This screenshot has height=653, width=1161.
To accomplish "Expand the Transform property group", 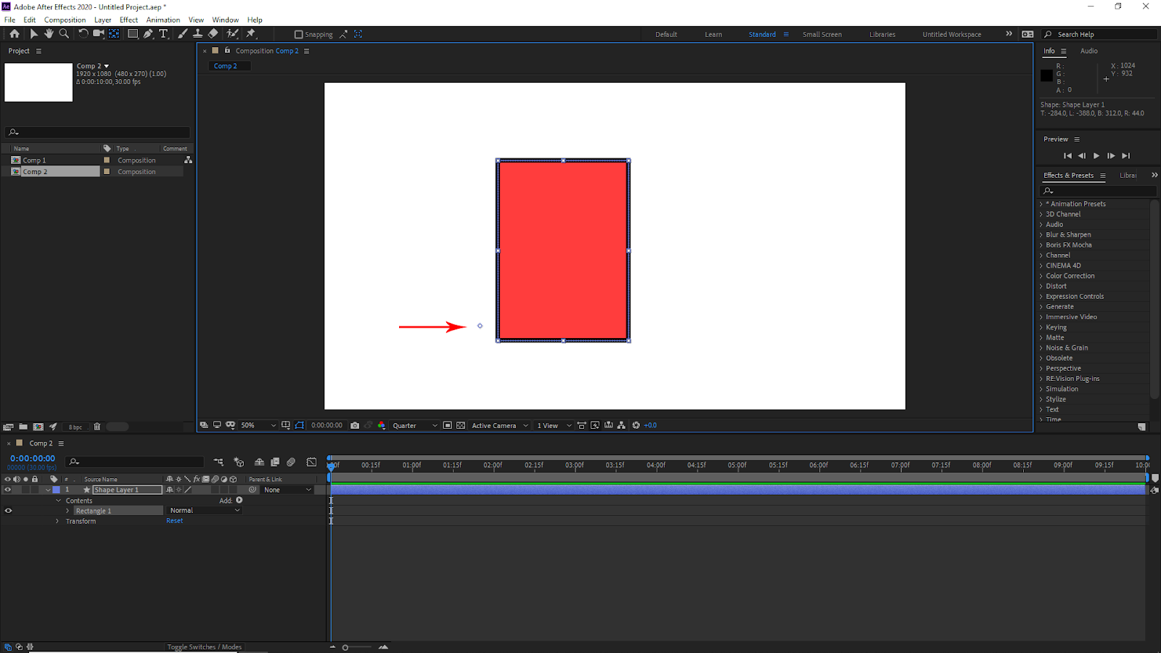I will 58,521.
